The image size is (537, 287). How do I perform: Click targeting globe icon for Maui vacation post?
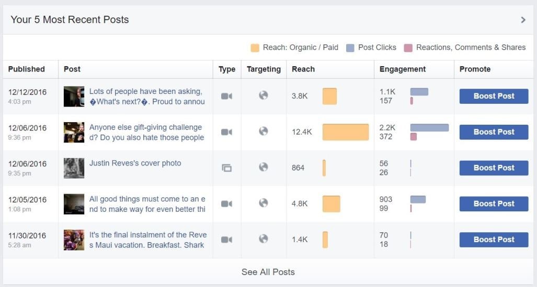(x=264, y=239)
